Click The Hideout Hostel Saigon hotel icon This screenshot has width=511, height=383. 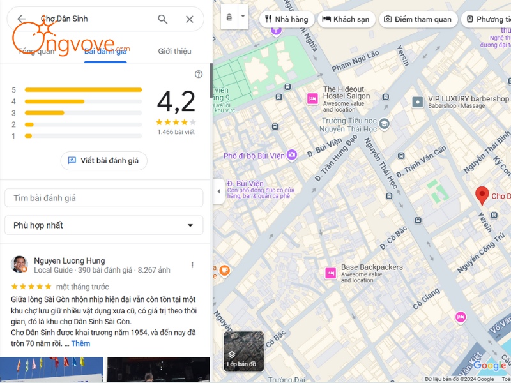(x=312, y=99)
